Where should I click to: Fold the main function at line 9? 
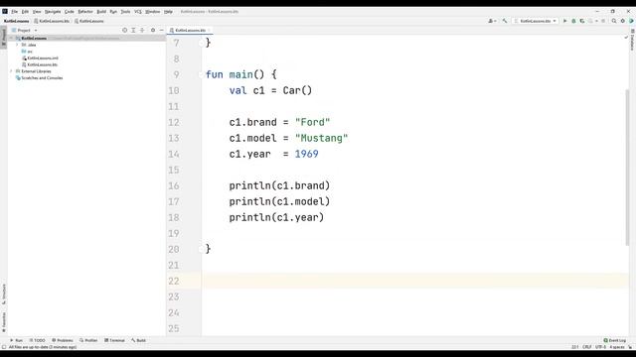[x=201, y=74]
